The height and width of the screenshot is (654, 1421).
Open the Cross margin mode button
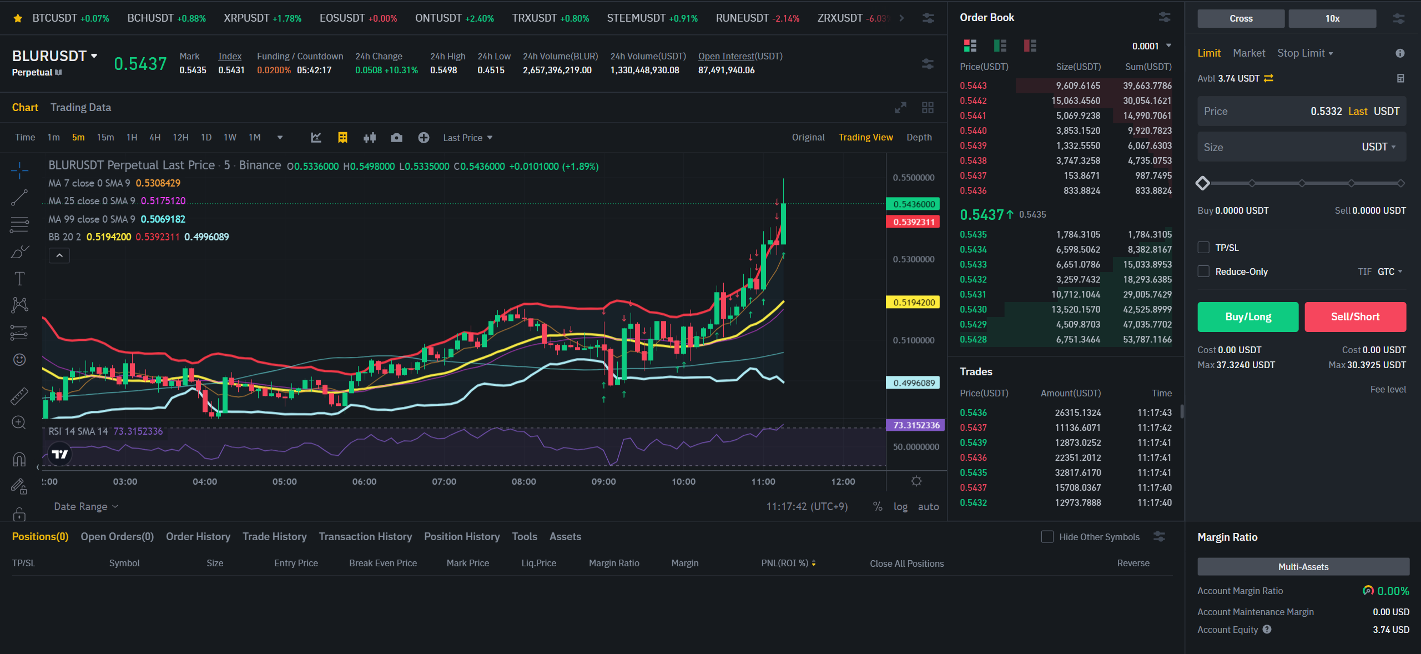point(1241,18)
